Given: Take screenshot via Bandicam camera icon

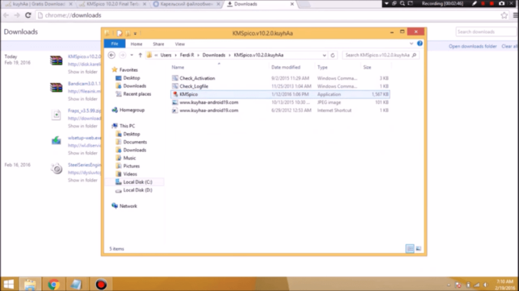Looking at the screenshot, I should [x=502, y=3].
